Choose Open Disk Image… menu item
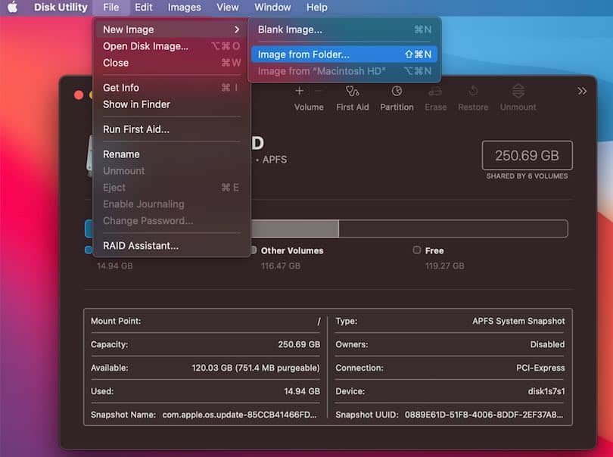 171,46
